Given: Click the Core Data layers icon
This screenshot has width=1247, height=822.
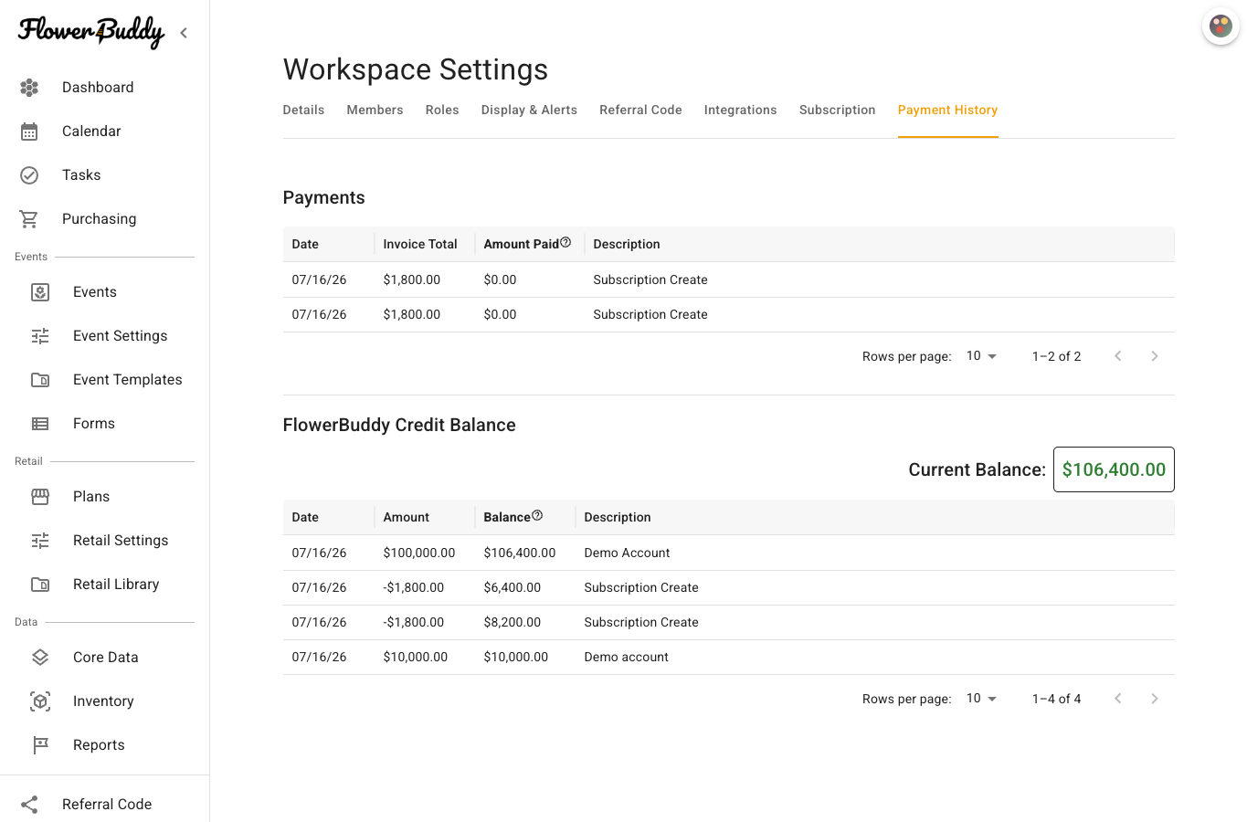Looking at the screenshot, I should [40, 658].
